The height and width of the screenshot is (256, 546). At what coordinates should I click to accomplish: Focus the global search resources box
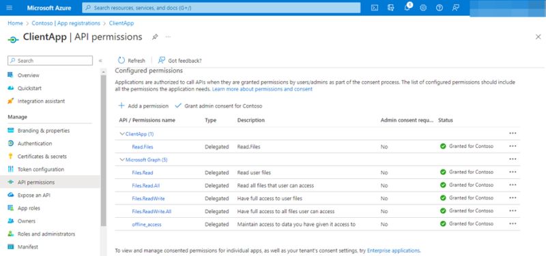point(221,7)
